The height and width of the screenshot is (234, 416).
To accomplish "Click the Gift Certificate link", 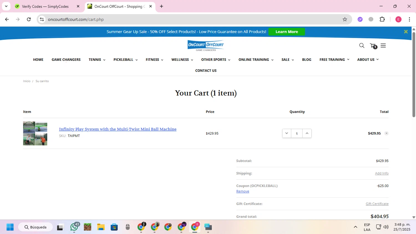I will tap(377, 204).
